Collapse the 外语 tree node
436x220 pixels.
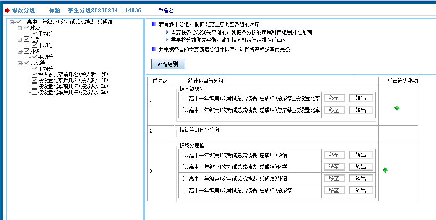pos(20,51)
